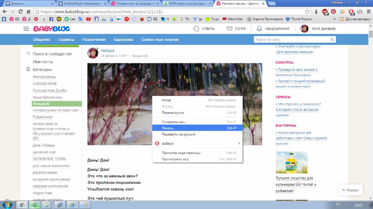This screenshot has height=209, width=373.
Task: Click the juice bottle recipe thumbnail
Action: (291, 163)
